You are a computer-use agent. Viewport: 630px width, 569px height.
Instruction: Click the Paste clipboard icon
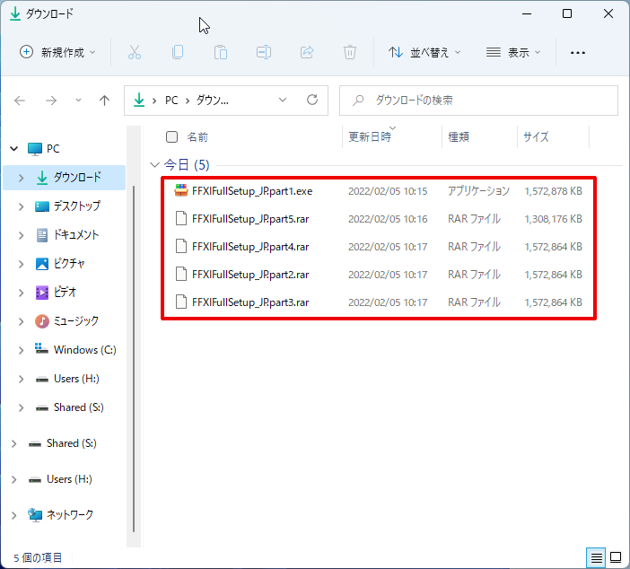[221, 52]
